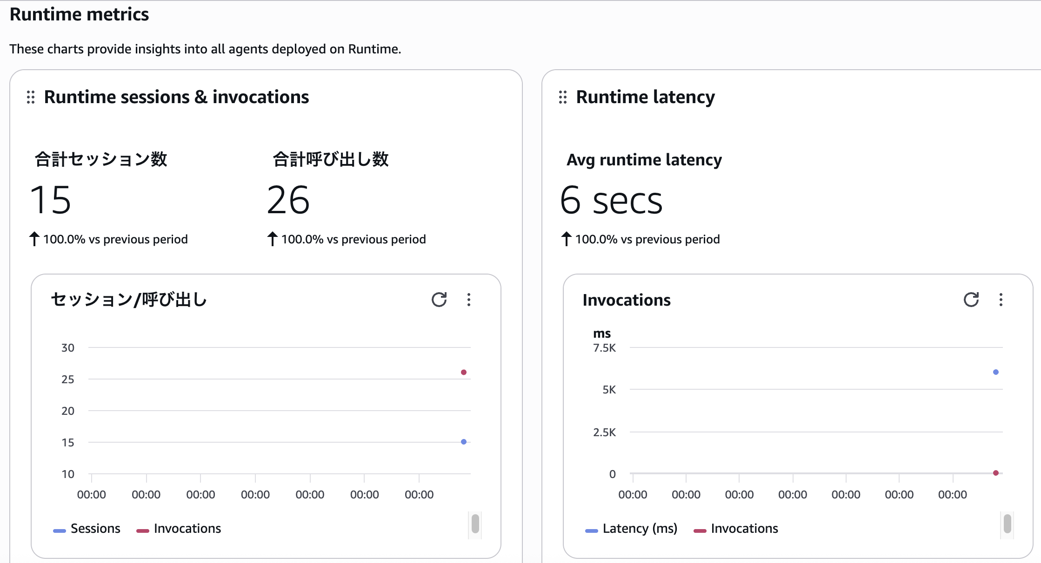Click the Avg runtime latency 6 secs value
Image resolution: width=1041 pixels, height=563 pixels.
(x=611, y=200)
